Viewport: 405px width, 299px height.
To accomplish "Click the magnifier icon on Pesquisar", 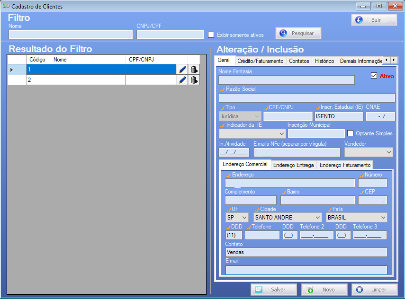I will click(x=283, y=33).
